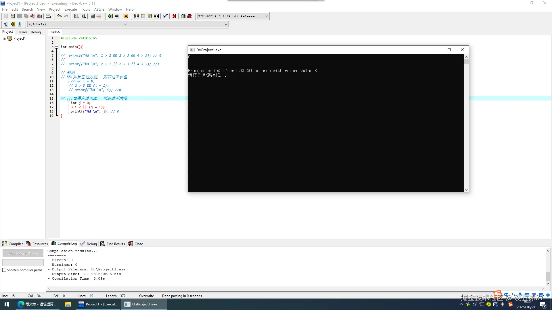
Task: Click the profile analysis bar chart icon
Action: (183, 16)
